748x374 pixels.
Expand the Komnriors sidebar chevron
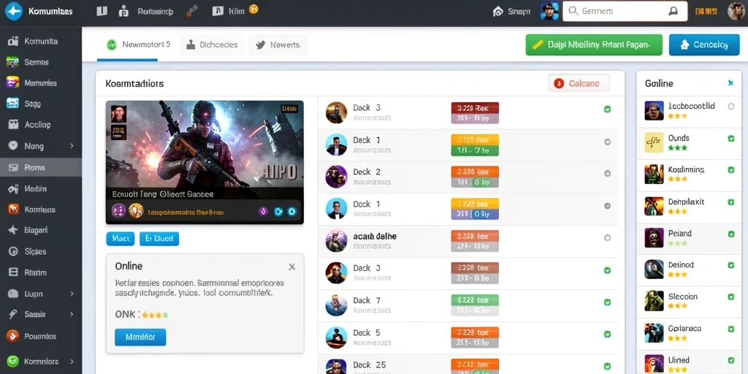72,361
